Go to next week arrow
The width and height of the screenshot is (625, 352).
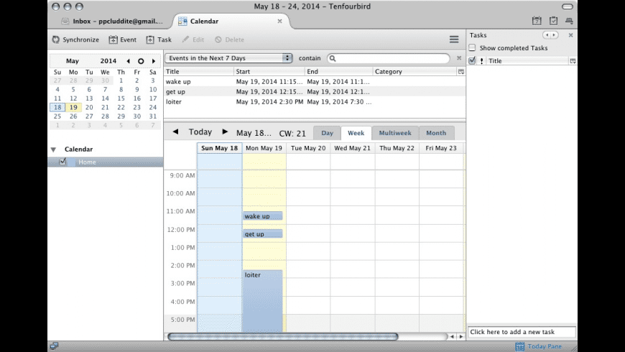click(225, 131)
